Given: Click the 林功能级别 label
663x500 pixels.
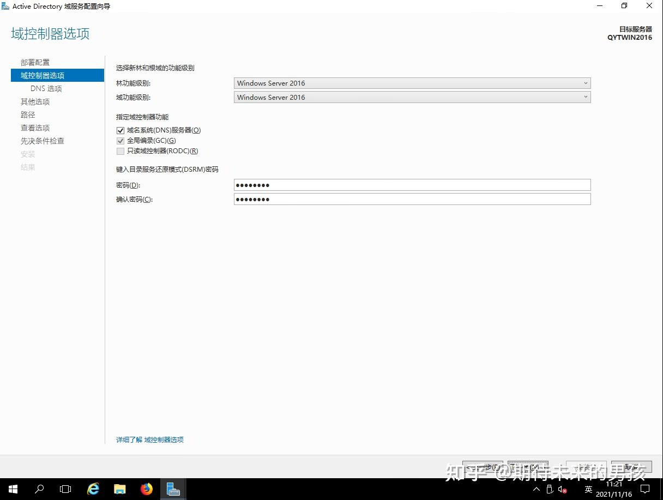Looking at the screenshot, I should [133, 83].
